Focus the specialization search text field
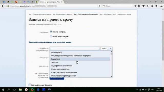The image size is (164, 92). coord(75,49)
